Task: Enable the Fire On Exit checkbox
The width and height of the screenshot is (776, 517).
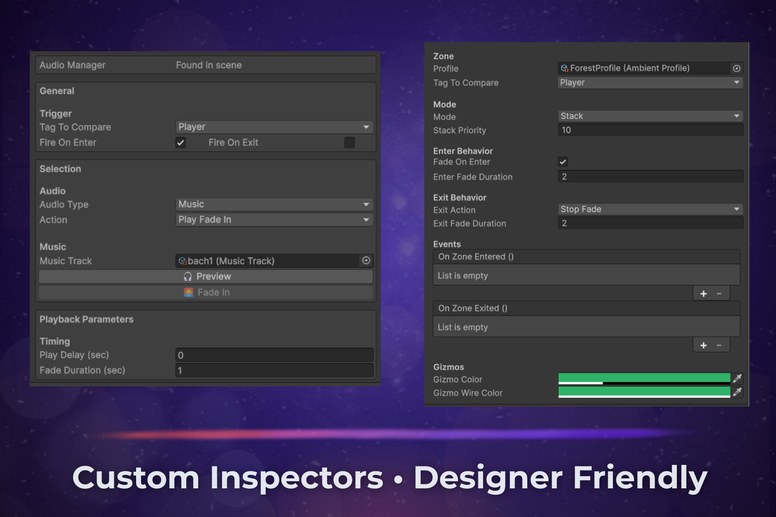Action: tap(349, 142)
